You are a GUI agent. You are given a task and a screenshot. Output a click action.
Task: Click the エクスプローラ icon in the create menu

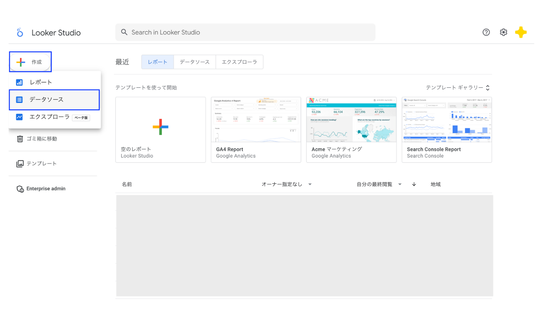coord(19,117)
